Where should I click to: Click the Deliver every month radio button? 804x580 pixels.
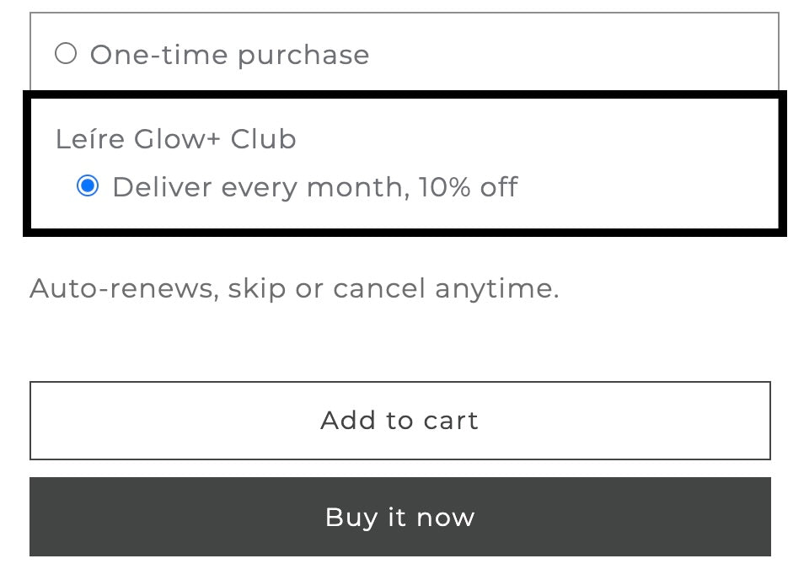[x=88, y=185]
